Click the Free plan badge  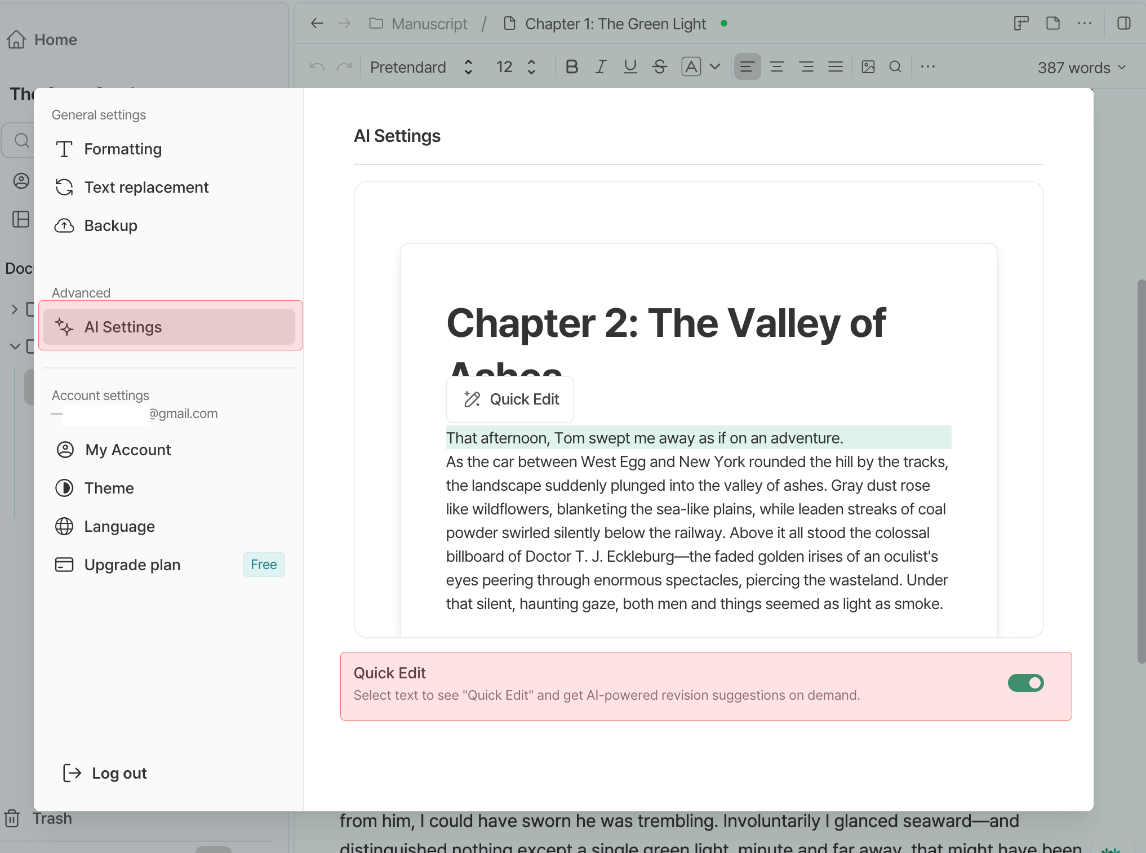pyautogui.click(x=264, y=565)
